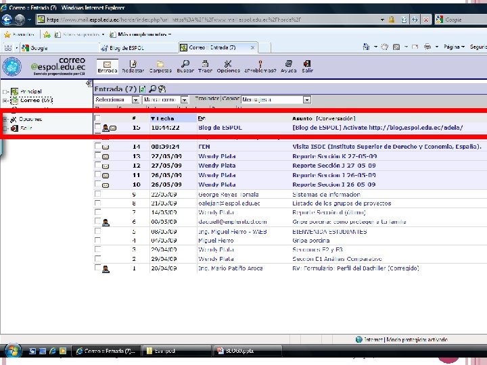Click the Traer fetch mail icon
This screenshot has width=487, height=365.
(x=205, y=66)
